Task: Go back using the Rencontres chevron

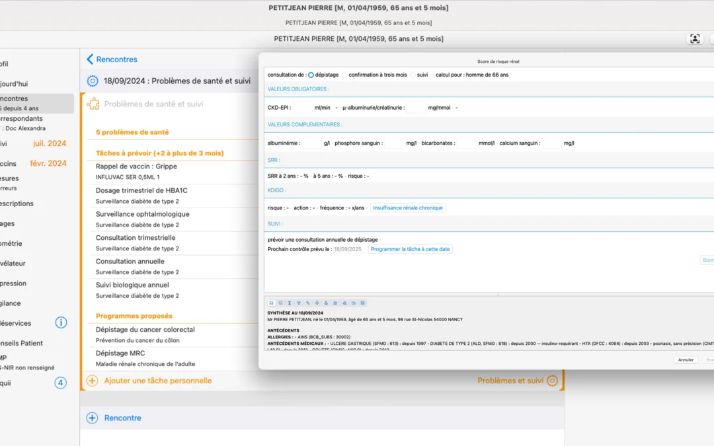Action: (x=91, y=59)
